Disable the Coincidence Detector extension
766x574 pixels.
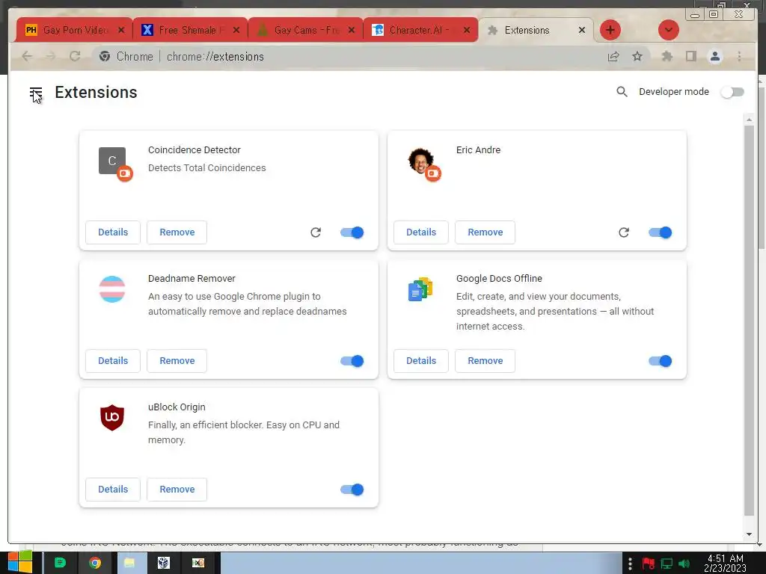tap(352, 232)
